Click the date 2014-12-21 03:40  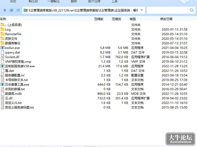coord(174,85)
